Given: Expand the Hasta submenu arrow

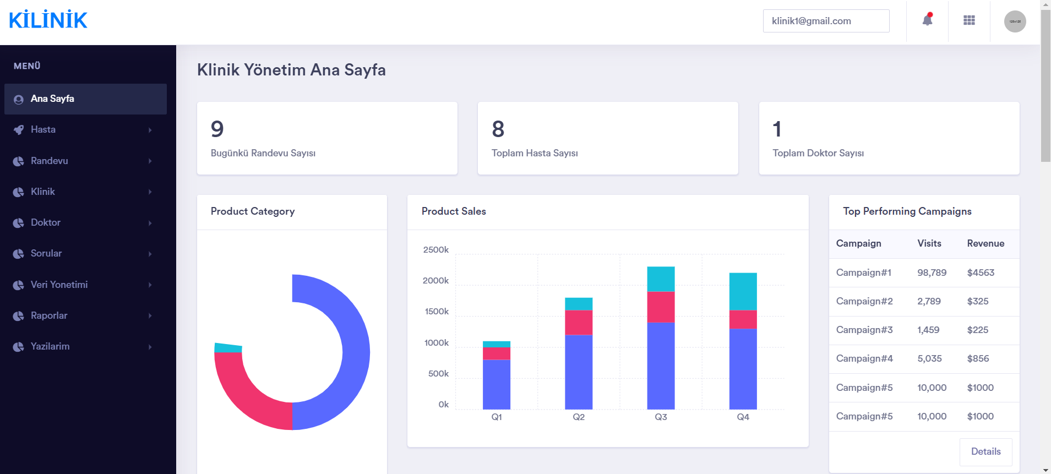Looking at the screenshot, I should click(x=150, y=130).
